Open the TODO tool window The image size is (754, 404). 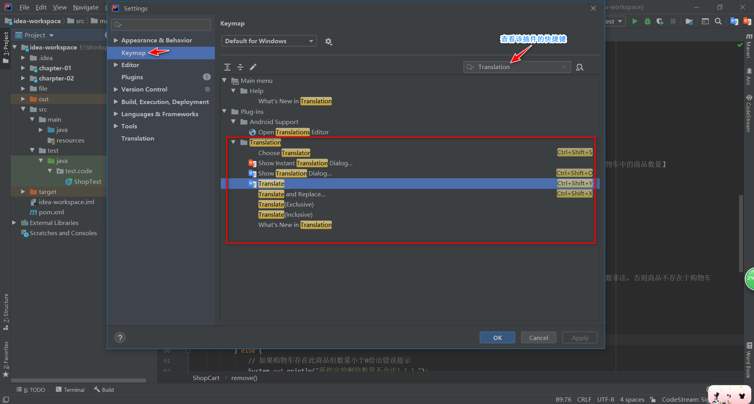tap(31, 389)
